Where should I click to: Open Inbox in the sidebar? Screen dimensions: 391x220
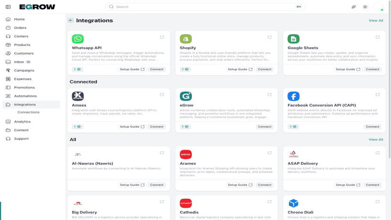click(x=31, y=62)
